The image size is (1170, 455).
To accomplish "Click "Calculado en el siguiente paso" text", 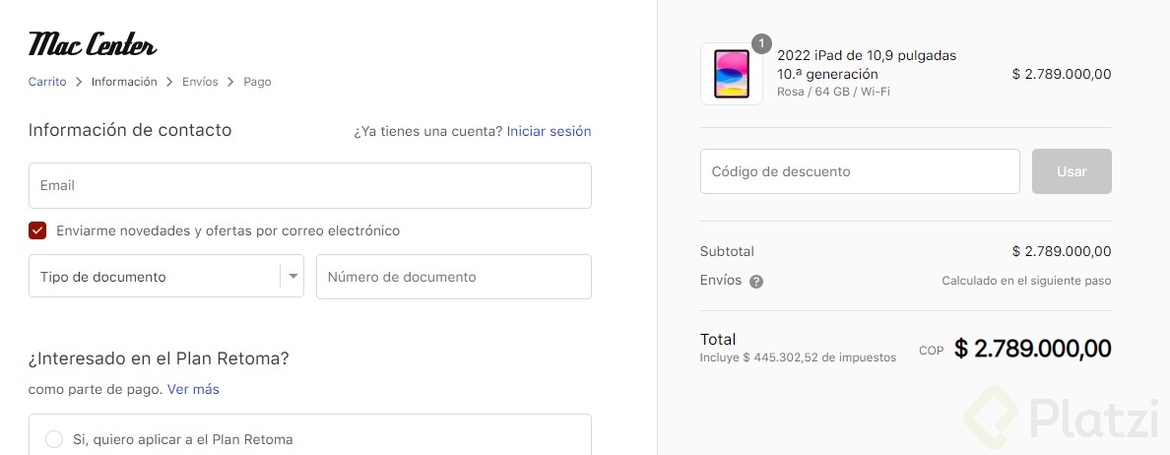I will tap(1027, 282).
